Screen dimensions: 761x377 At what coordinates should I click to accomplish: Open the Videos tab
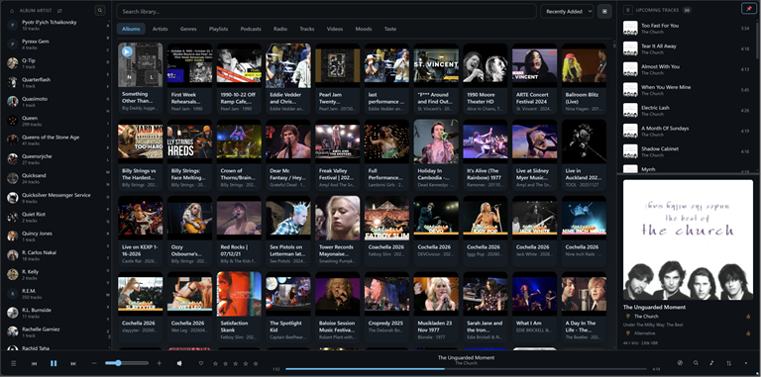(x=335, y=29)
